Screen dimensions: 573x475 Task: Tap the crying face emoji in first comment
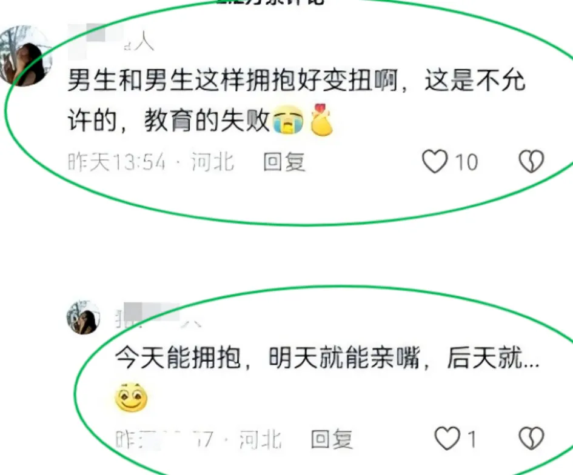pos(289,119)
